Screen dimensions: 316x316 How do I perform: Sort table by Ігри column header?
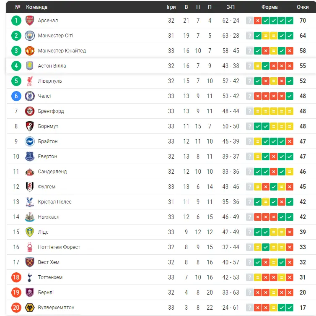171,7
